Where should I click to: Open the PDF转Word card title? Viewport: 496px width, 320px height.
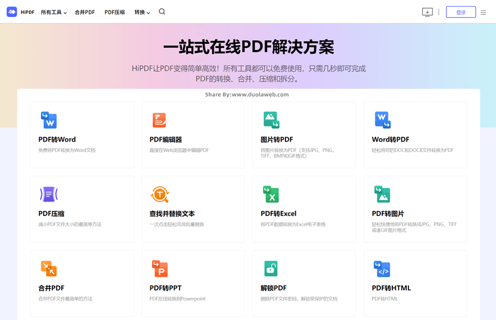pyautogui.click(x=57, y=139)
